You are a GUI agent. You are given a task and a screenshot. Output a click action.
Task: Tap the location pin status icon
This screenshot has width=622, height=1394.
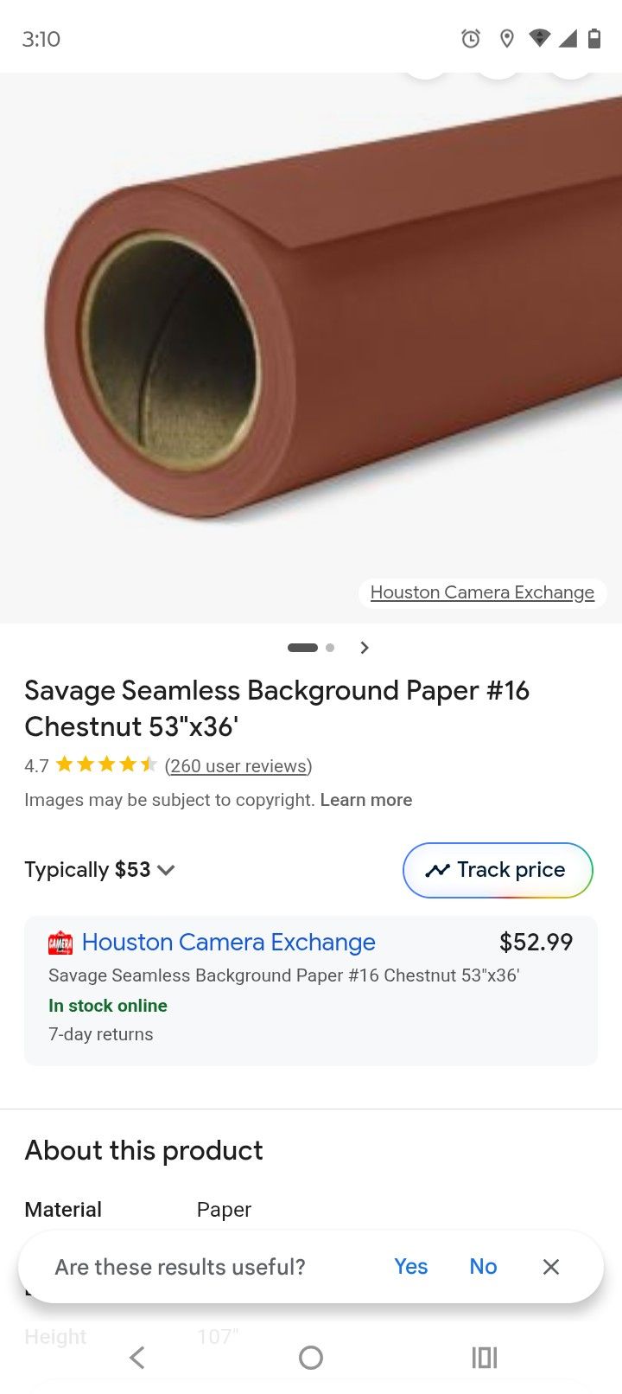[x=507, y=39]
